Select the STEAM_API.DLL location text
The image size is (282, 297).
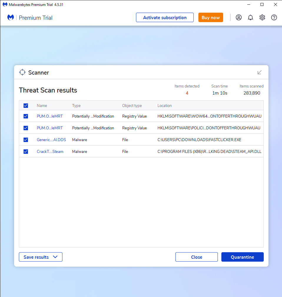pyautogui.click(x=209, y=151)
